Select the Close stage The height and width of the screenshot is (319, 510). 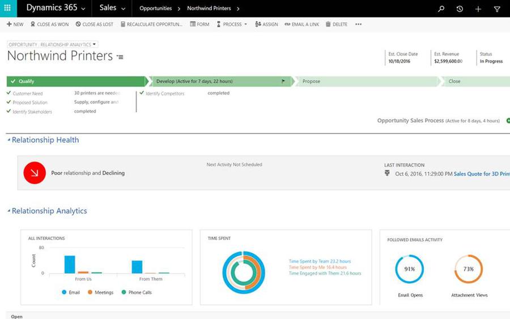pos(475,81)
